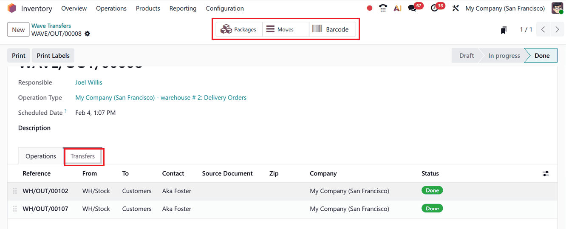Image resolution: width=566 pixels, height=229 pixels.
Task: Open the Barcode smart button
Action: pyautogui.click(x=332, y=29)
